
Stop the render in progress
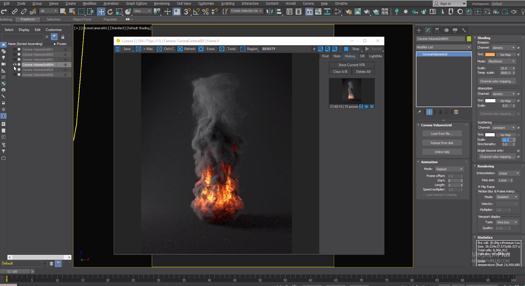[x=346, y=49]
